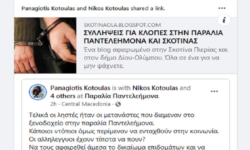Click the post line mentioning Οι αλληλεγγυοι
The image size is (250, 150).
87,139
